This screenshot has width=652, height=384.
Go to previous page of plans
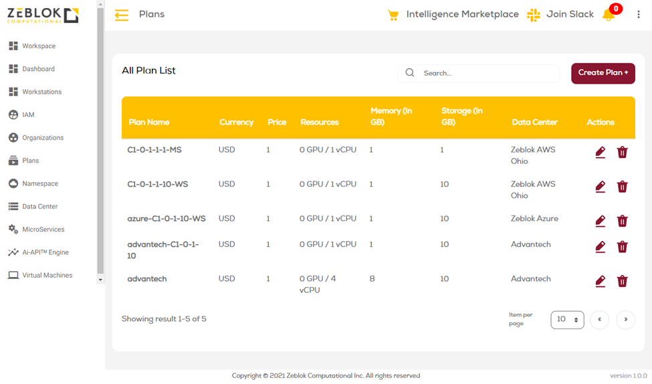click(x=599, y=320)
